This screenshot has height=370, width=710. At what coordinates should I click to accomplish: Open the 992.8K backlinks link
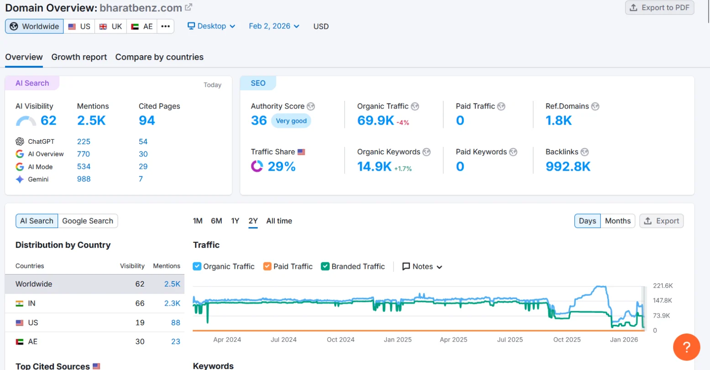pos(568,167)
